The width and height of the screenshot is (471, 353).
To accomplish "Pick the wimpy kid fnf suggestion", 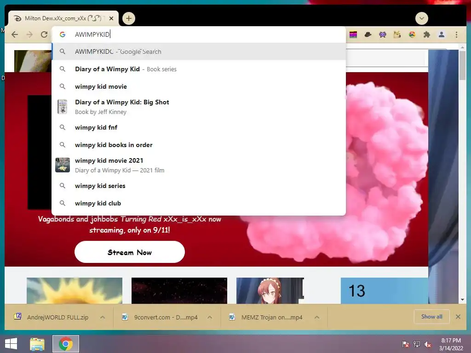I will click(199, 127).
